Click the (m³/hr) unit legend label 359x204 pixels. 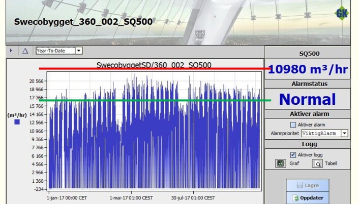click(x=17, y=115)
